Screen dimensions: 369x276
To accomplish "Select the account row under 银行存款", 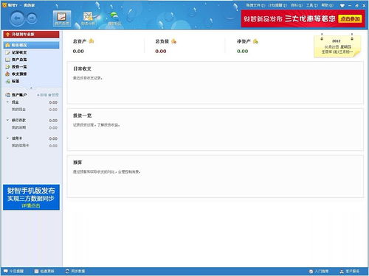I will click(31, 127).
